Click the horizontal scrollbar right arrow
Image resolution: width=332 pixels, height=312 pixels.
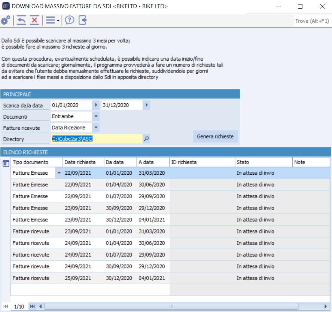(x=326, y=307)
